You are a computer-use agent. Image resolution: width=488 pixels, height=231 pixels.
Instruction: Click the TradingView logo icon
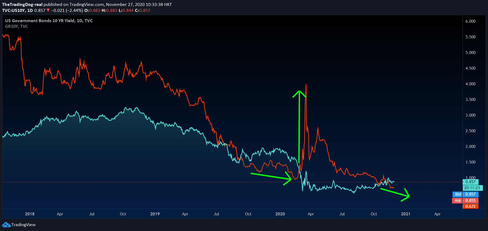point(6,225)
